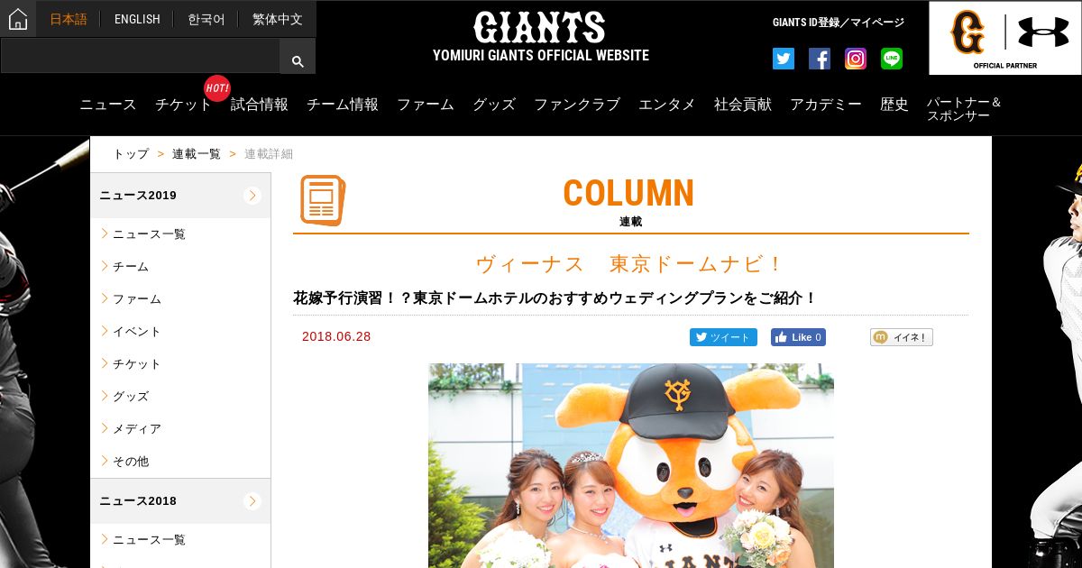Image resolution: width=1082 pixels, height=568 pixels.
Task: Click the ツイート button
Action: pos(723,337)
